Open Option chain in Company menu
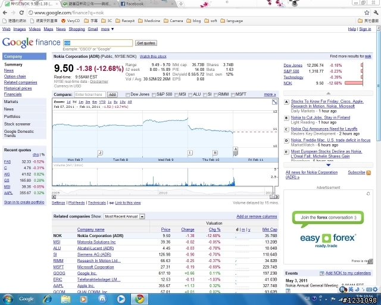The image size is (381, 305). [x=15, y=76]
